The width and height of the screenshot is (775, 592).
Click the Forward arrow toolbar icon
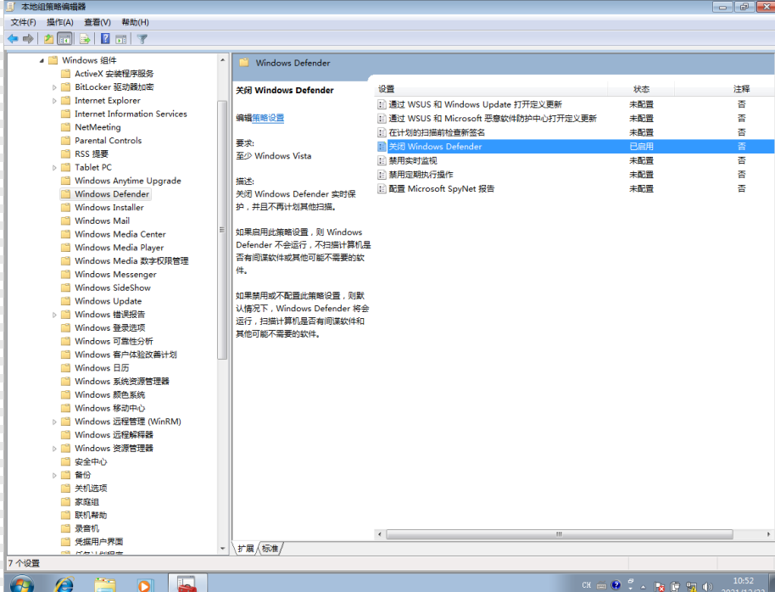click(x=28, y=38)
